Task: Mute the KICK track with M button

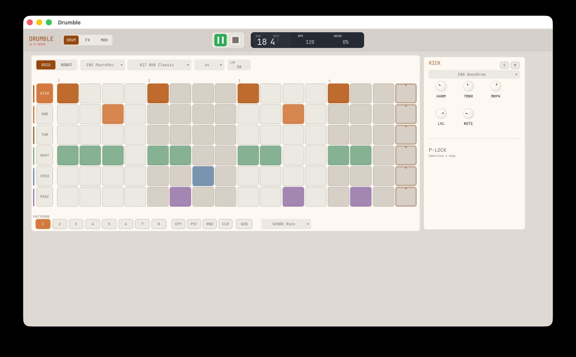Action: point(515,65)
